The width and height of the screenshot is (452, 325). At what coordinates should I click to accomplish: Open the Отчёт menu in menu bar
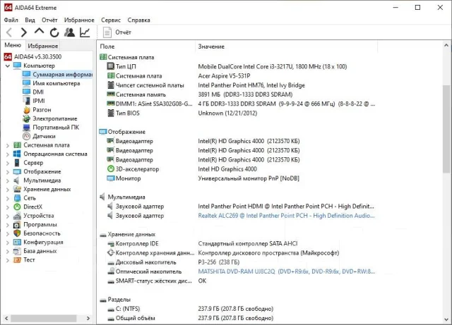[x=49, y=20]
